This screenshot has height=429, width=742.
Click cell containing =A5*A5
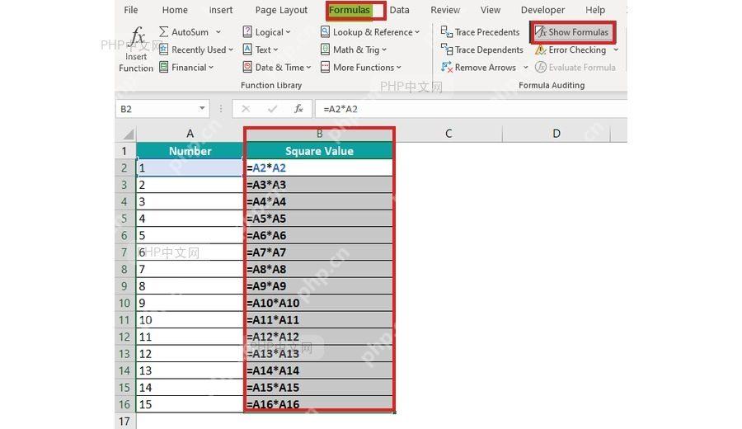tap(319, 219)
